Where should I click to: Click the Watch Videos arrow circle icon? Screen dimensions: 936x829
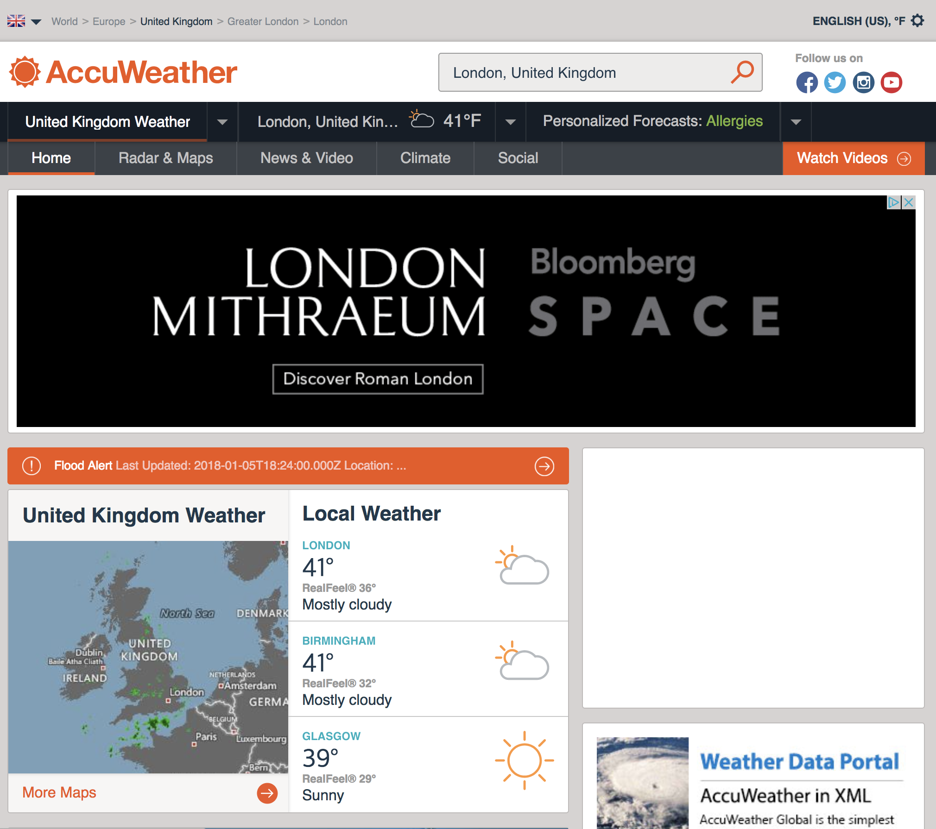point(904,158)
